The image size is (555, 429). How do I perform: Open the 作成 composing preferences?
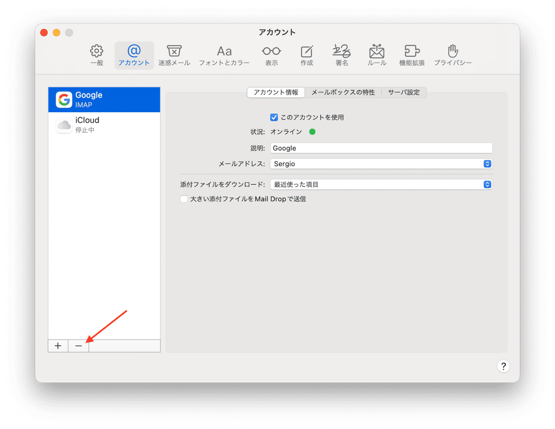(307, 55)
